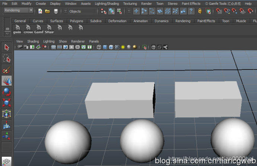Select the Move tool with cone icon
The height and width of the screenshot is (166, 257).
pos(7,81)
